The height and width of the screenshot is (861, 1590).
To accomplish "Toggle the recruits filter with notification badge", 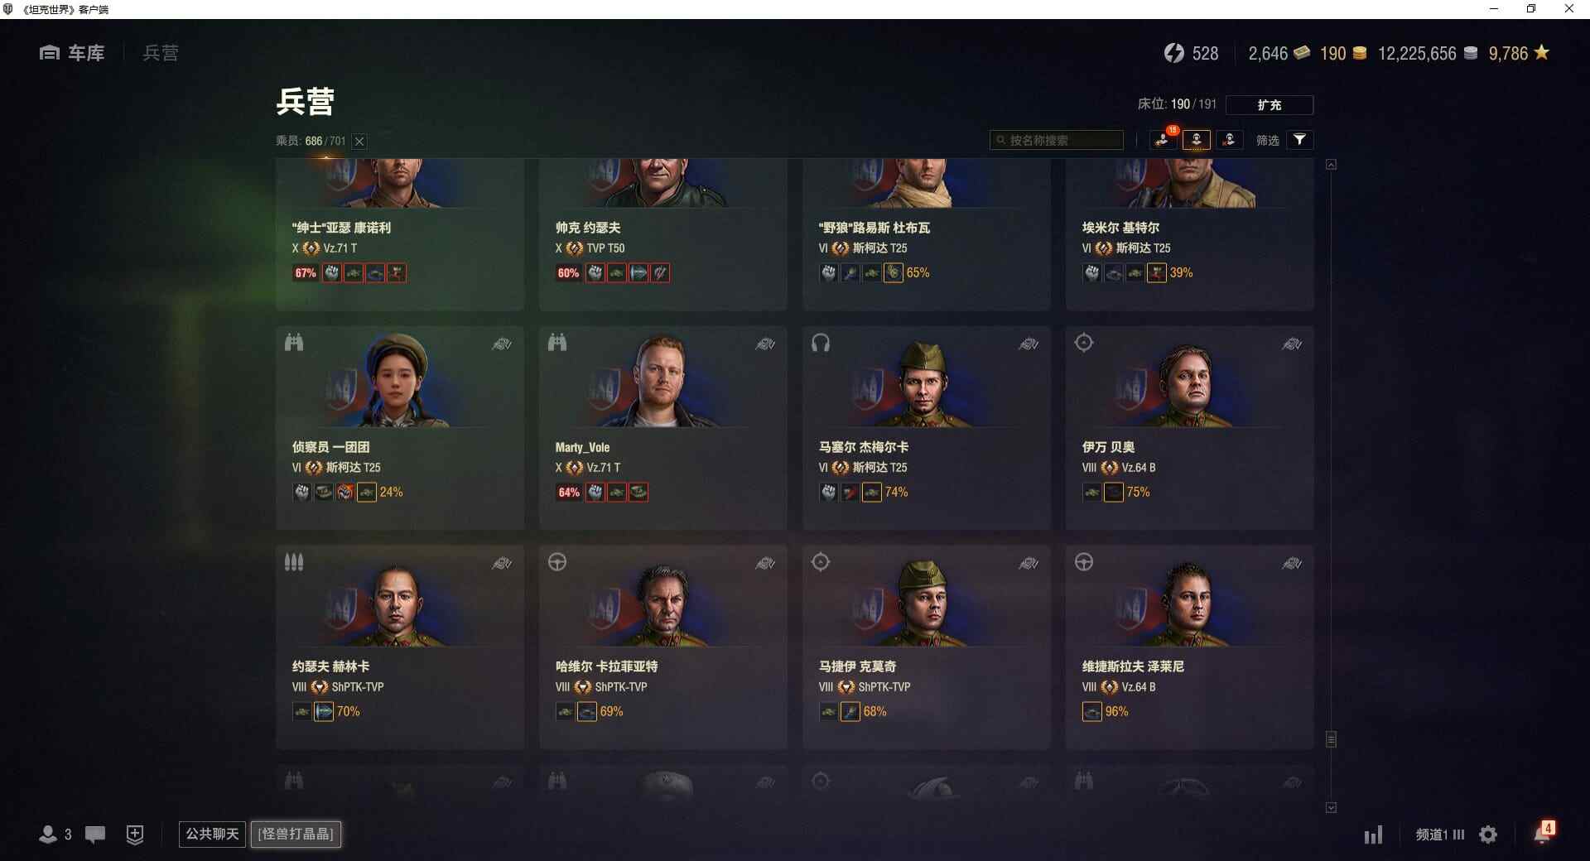I will click(1163, 139).
